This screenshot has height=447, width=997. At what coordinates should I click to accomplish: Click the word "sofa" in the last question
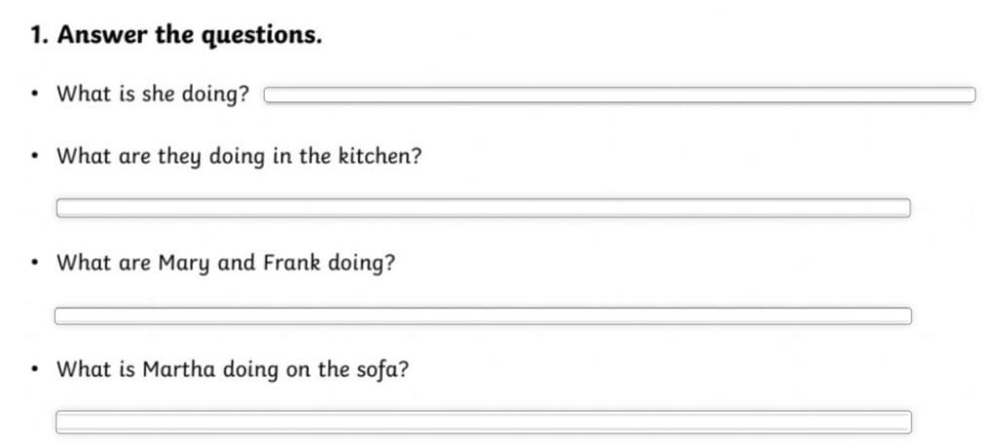point(382,369)
